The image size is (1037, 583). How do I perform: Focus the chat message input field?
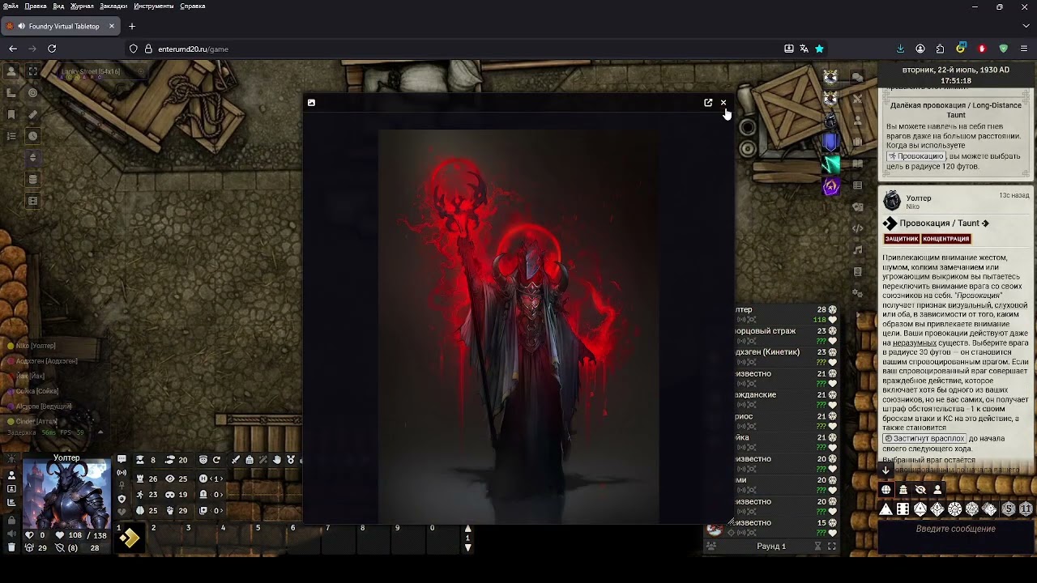coord(956,538)
